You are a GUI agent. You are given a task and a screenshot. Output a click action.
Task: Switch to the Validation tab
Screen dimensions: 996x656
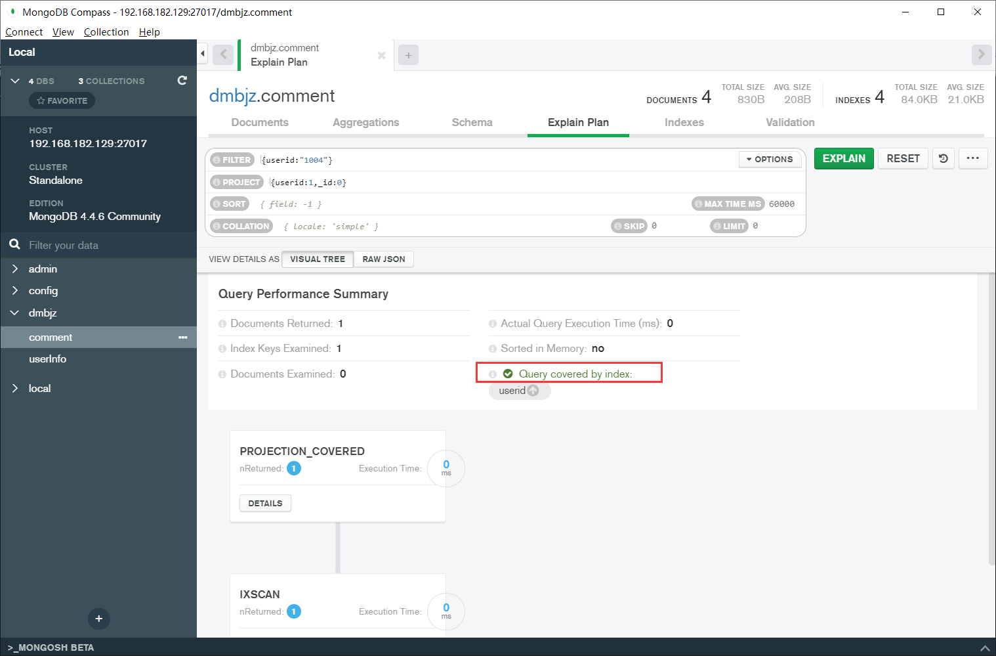point(790,122)
